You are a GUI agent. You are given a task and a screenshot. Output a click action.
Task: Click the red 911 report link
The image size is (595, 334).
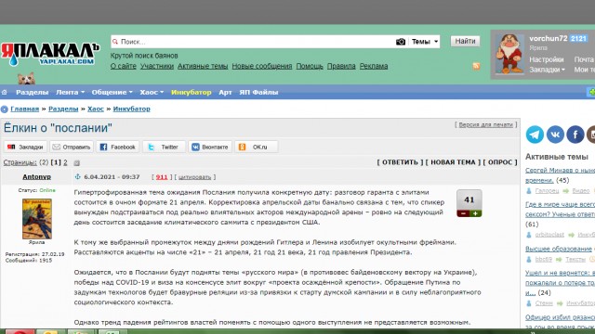tap(162, 177)
